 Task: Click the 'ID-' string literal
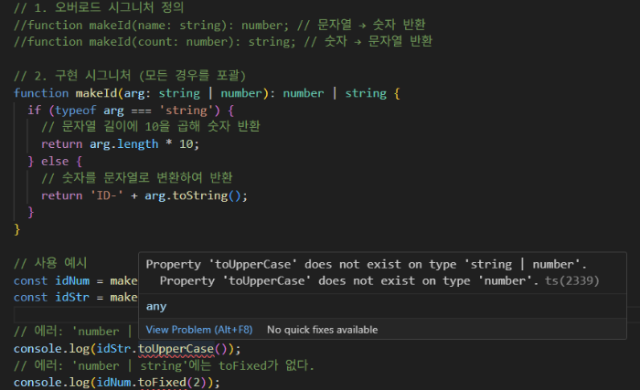[107, 195]
